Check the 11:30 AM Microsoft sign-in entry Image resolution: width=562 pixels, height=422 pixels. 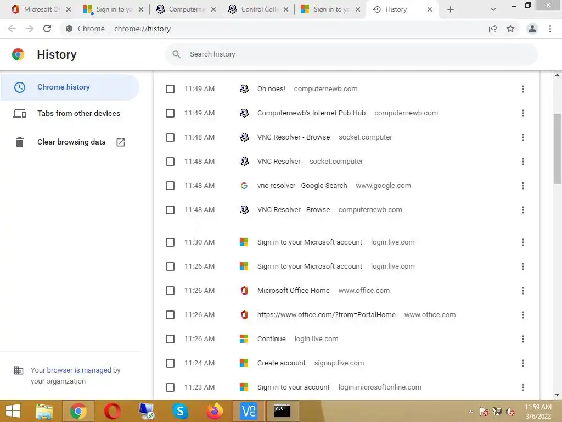[170, 242]
